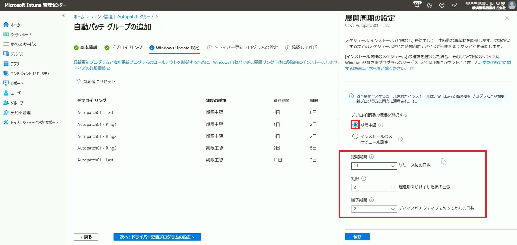Click the デプロイ リング column header
Screen dimensions: 517x245
(x=92, y=100)
